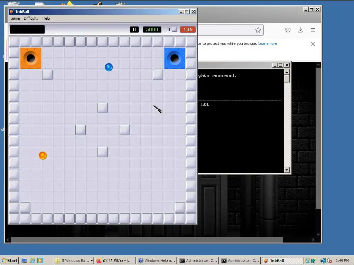
Task: Click the InkBall taskbar button
Action: pyautogui.click(x=282, y=261)
